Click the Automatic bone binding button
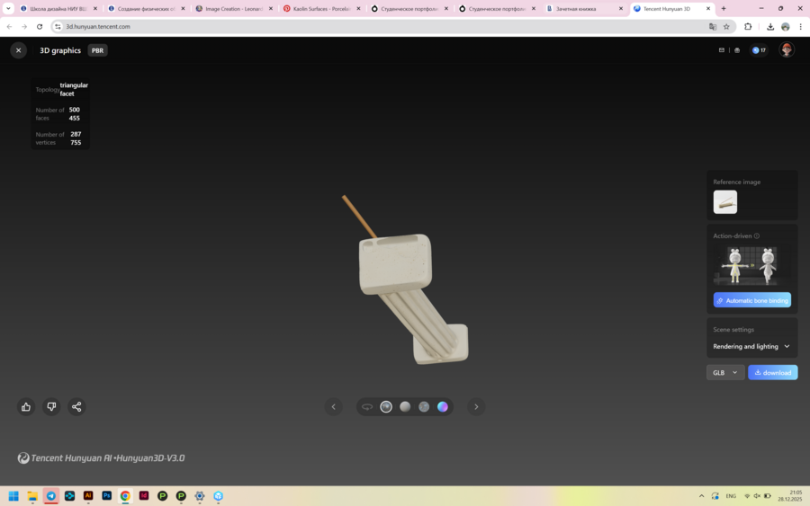The width and height of the screenshot is (810, 506). pyautogui.click(x=752, y=300)
